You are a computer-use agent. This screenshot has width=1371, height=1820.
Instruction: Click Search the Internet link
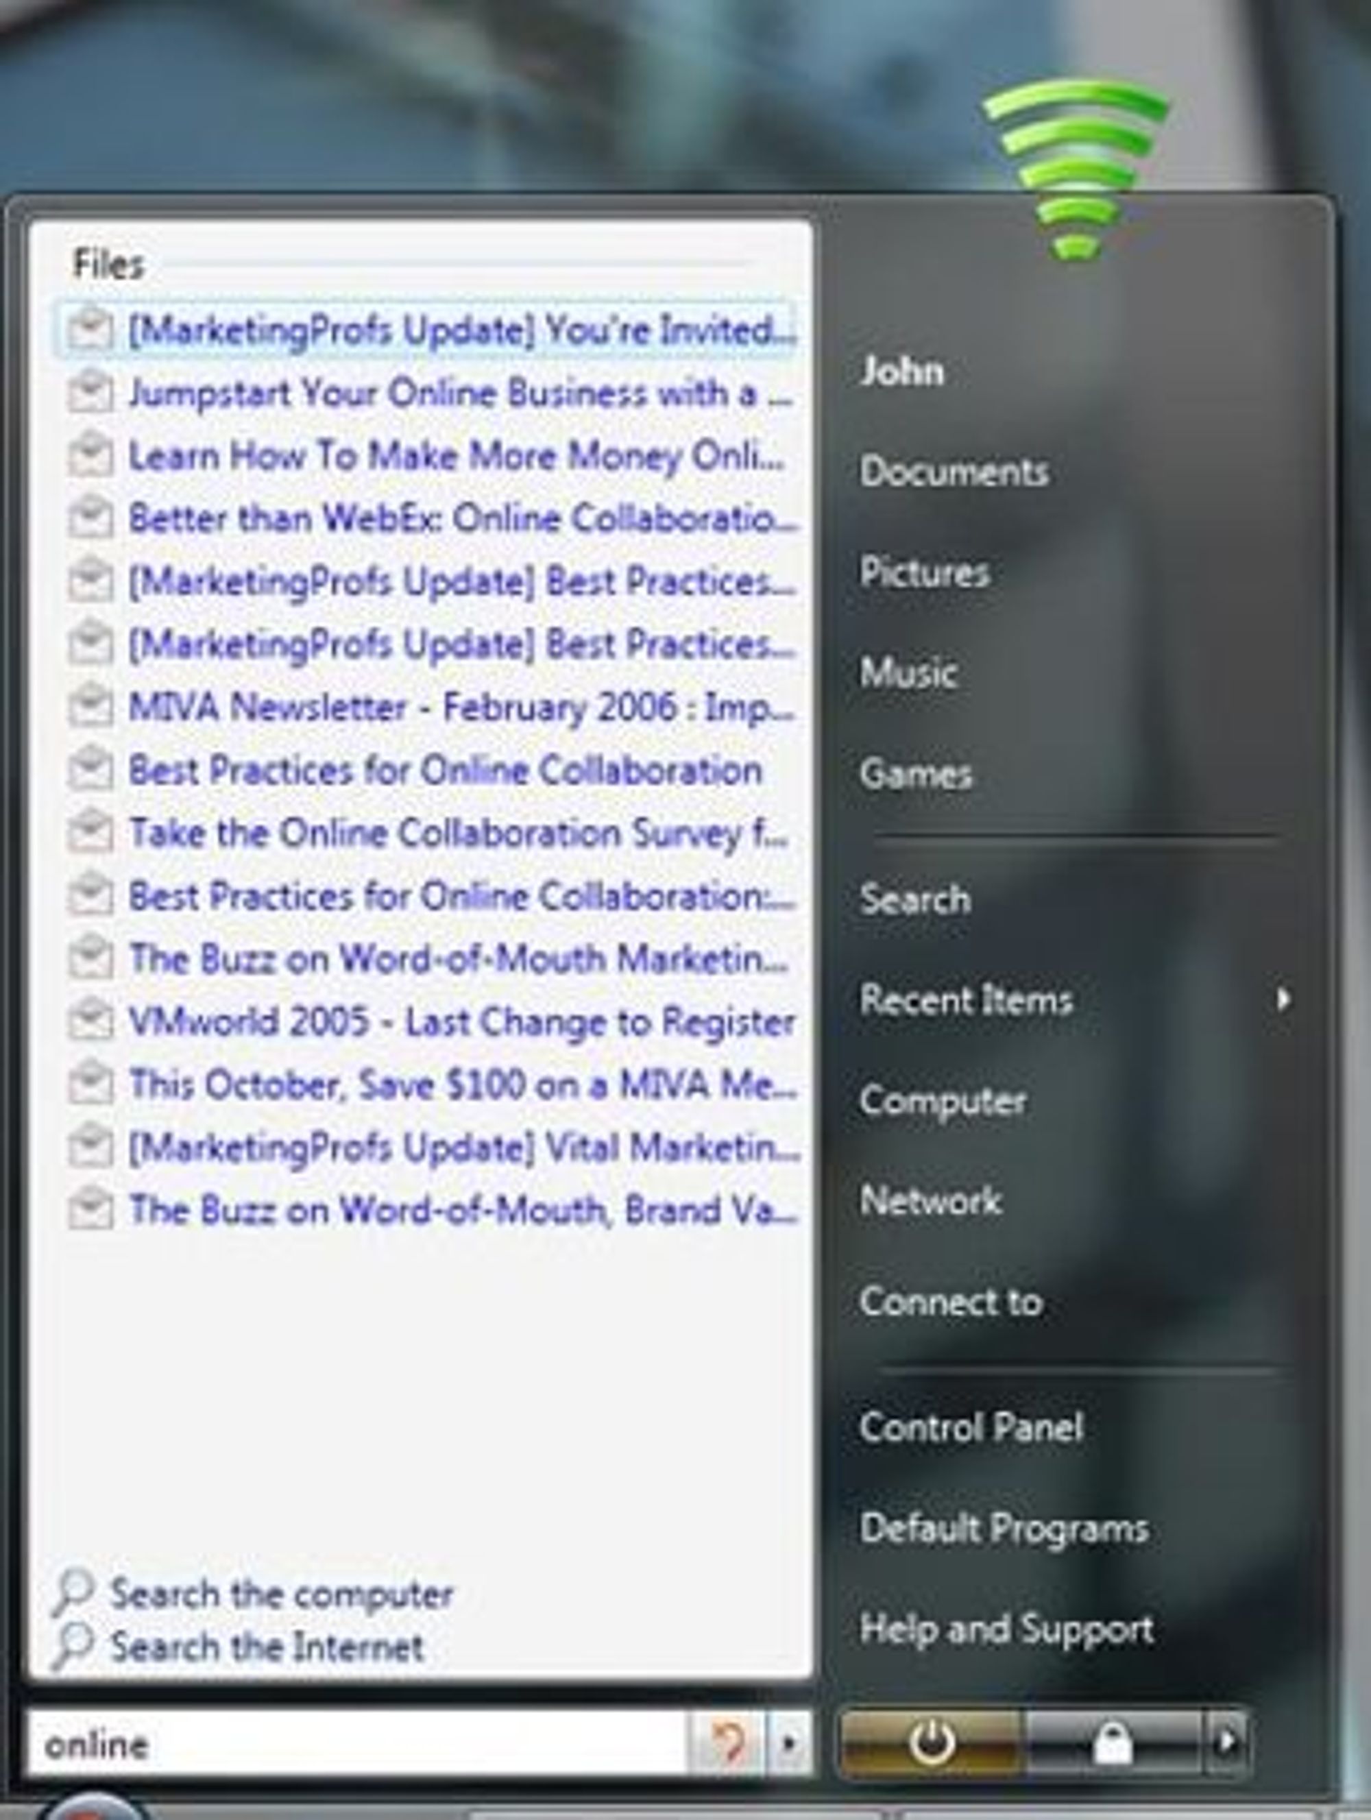coord(267,1647)
